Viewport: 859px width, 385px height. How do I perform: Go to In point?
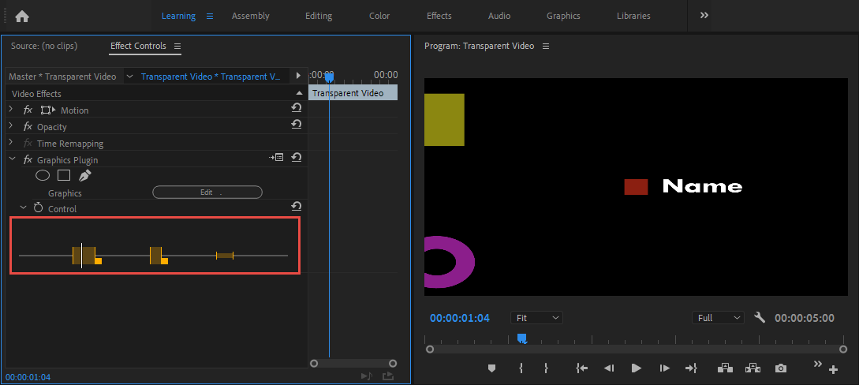pyautogui.click(x=582, y=368)
